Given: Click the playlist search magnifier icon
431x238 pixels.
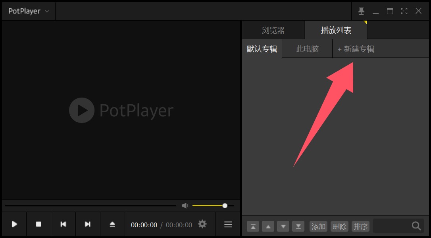Looking at the screenshot, I should (x=416, y=226).
